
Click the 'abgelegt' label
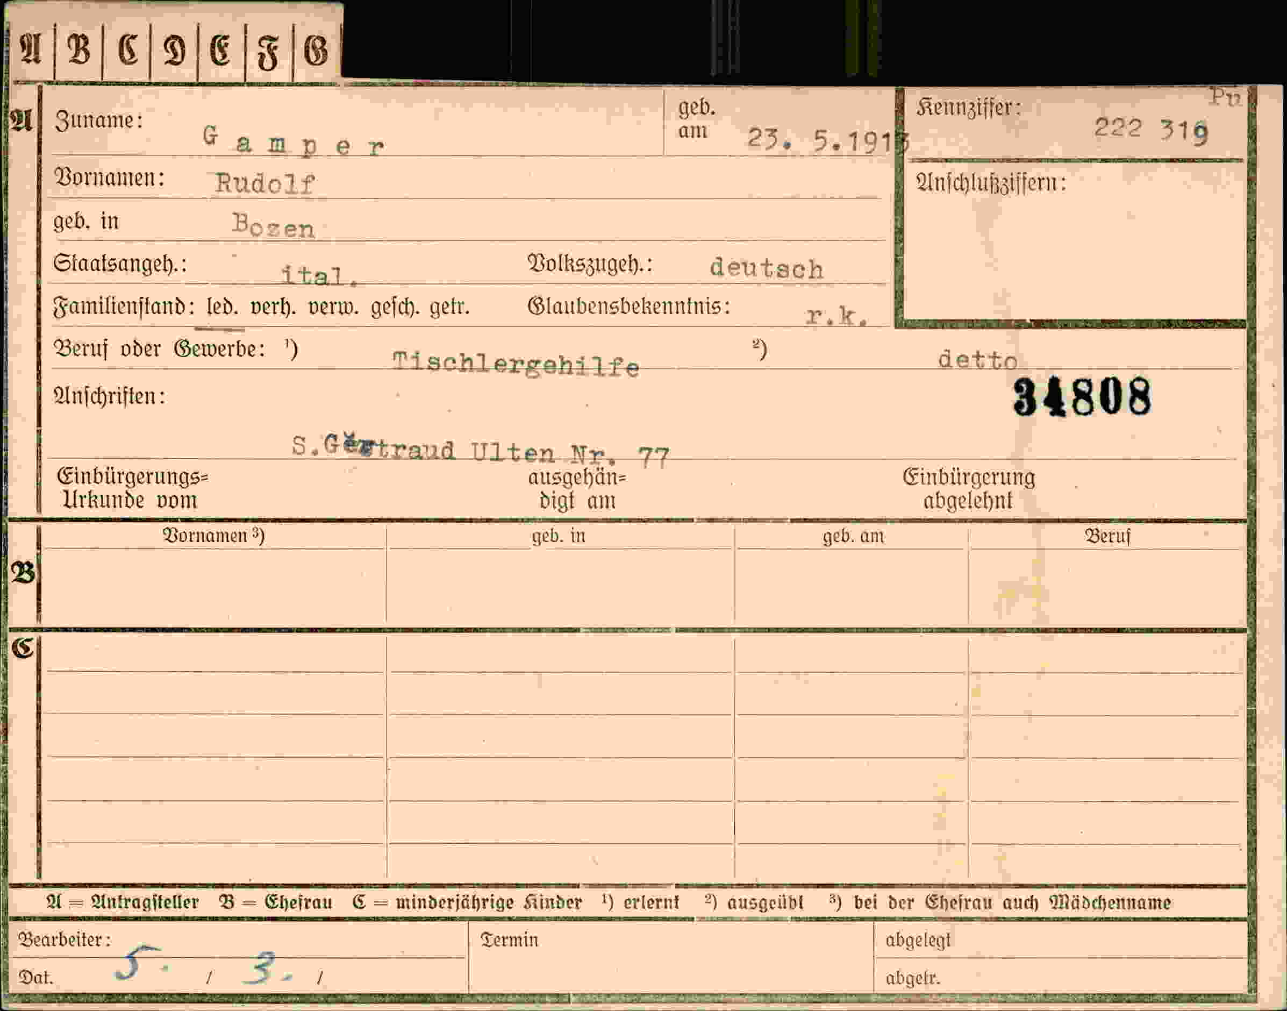918,941
